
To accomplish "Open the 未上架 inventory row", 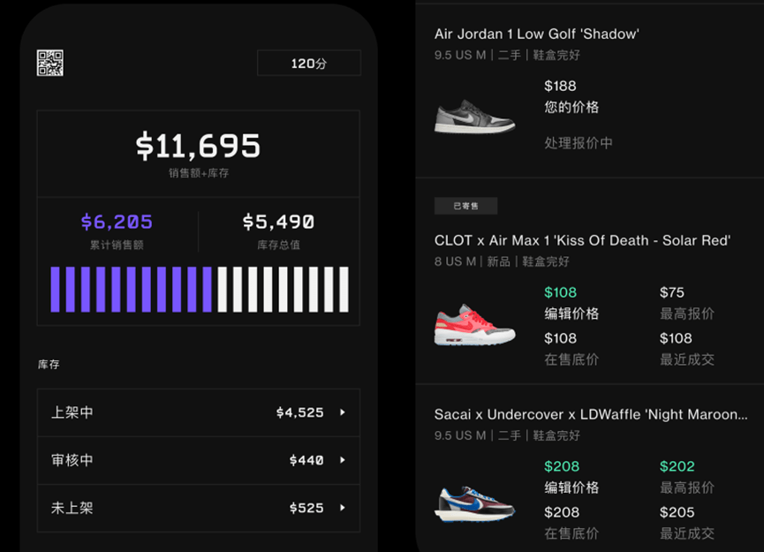I will [x=199, y=508].
